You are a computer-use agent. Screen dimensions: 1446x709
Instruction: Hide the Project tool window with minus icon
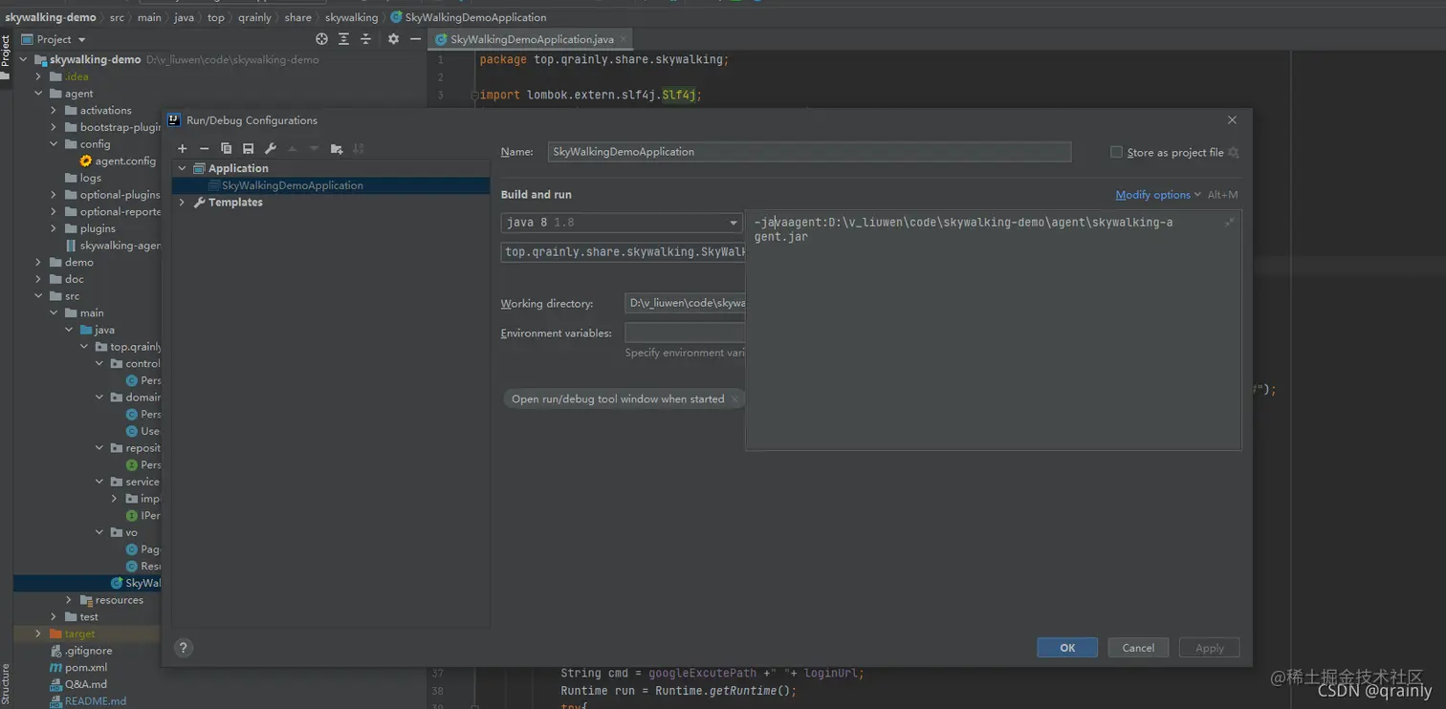(415, 39)
